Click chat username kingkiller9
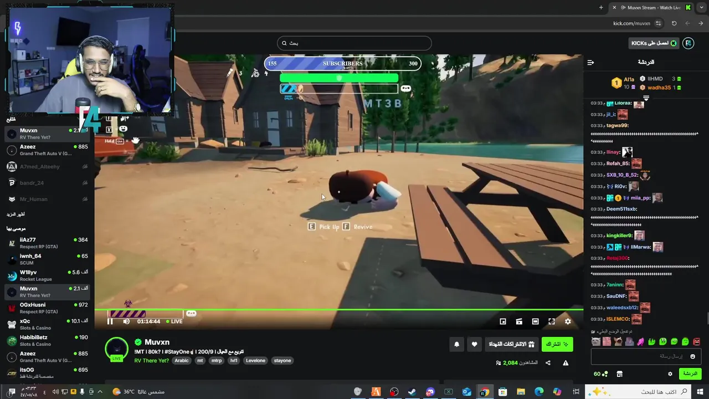709x399 pixels. coord(619,236)
